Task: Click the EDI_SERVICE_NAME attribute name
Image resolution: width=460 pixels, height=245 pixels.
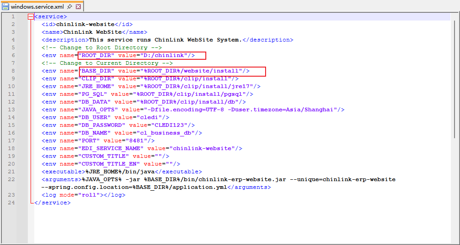Action: pos(111,148)
